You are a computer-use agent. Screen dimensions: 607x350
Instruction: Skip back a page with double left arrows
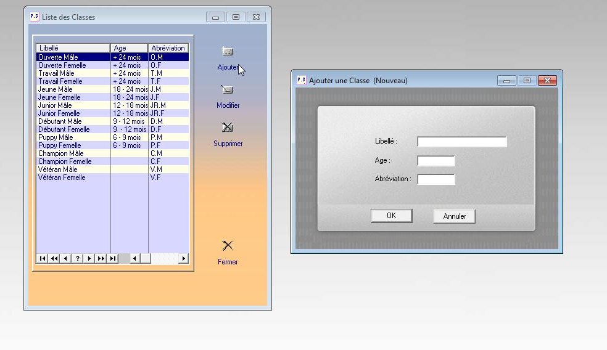(x=54, y=259)
